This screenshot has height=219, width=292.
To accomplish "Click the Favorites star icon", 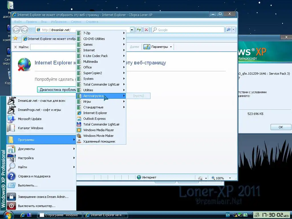I will (x=15, y=38).
